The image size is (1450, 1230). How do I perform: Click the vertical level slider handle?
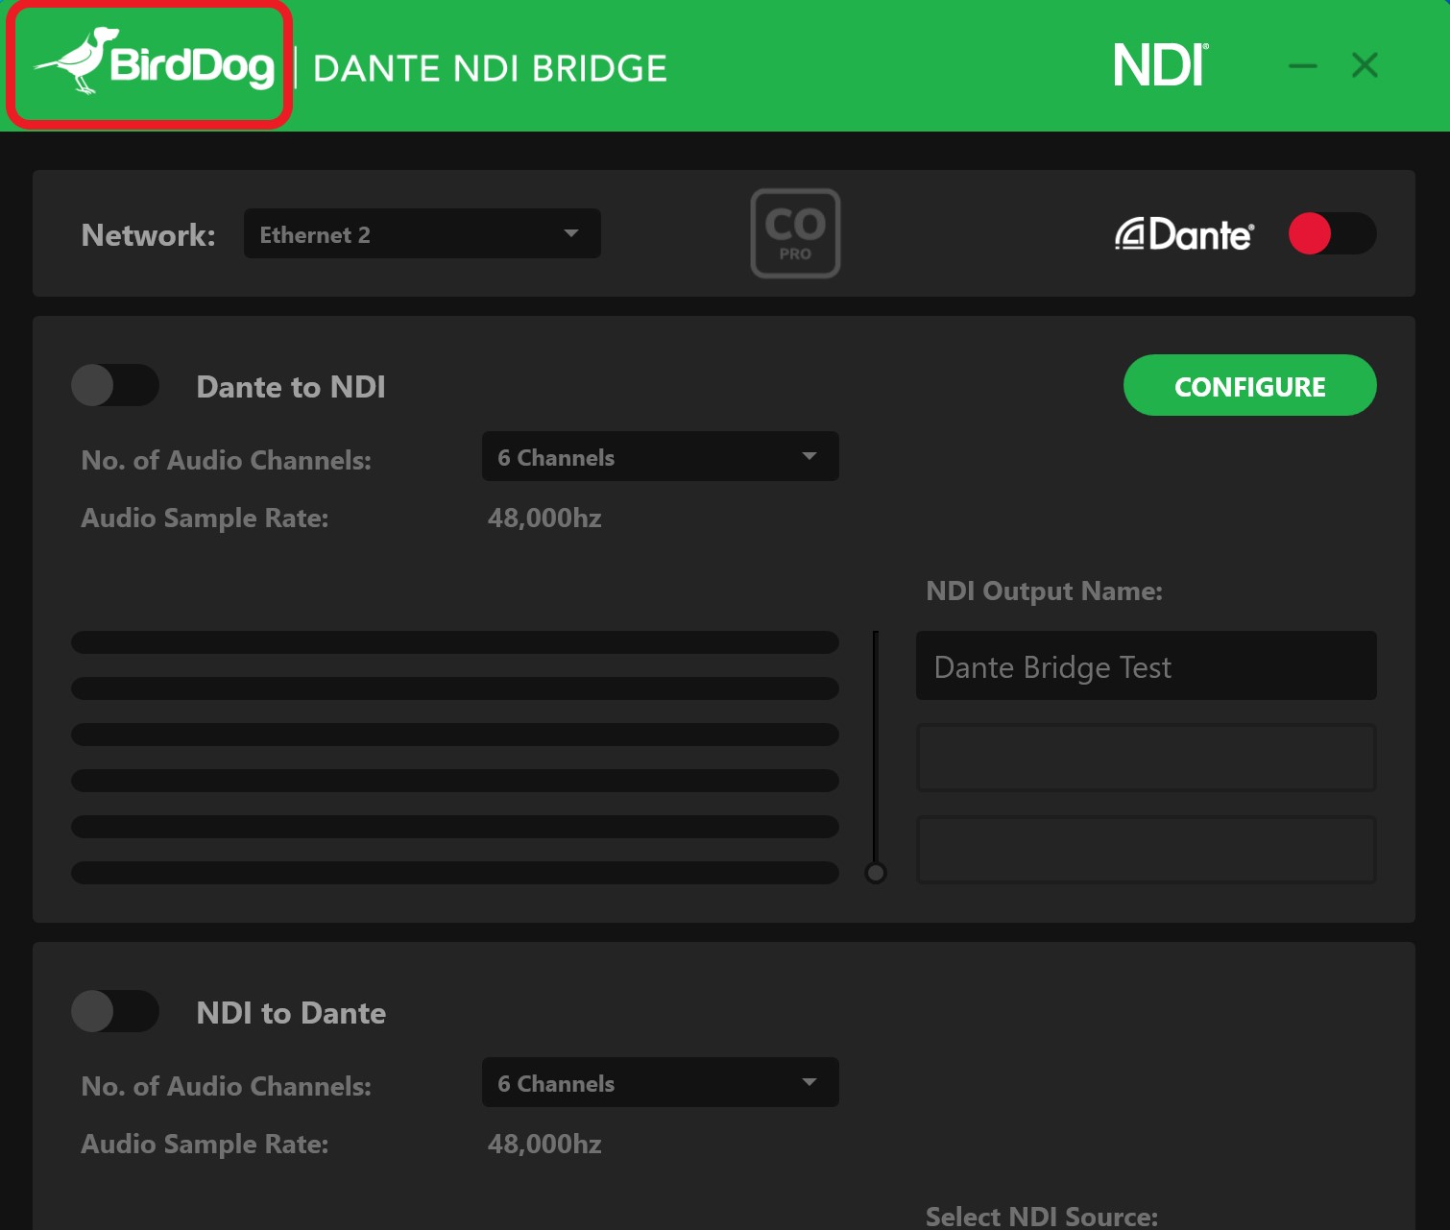click(876, 873)
